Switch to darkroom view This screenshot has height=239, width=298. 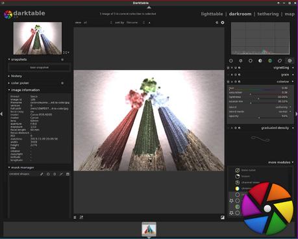[240, 14]
